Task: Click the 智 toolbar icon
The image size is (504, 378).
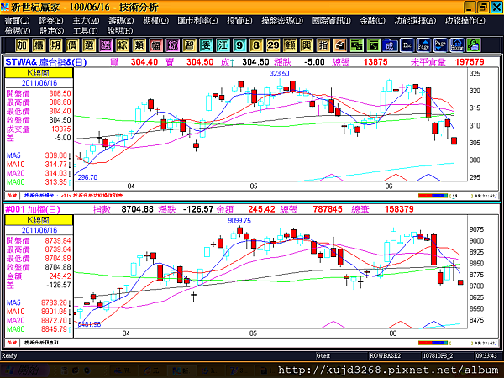Action: [189, 45]
